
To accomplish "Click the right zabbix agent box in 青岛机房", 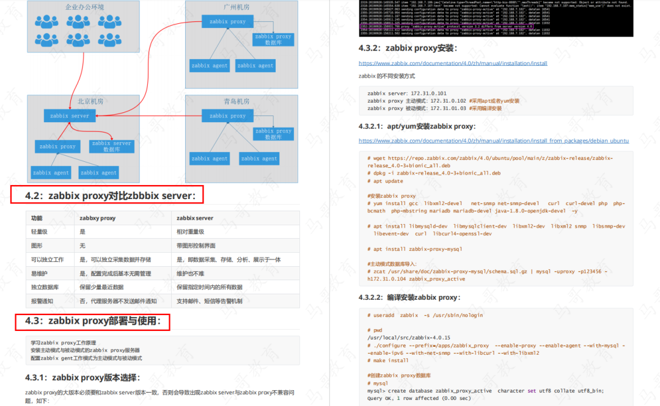I will click(259, 159).
